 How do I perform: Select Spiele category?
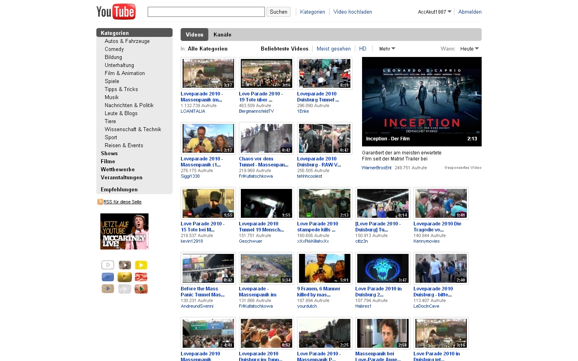(x=112, y=81)
